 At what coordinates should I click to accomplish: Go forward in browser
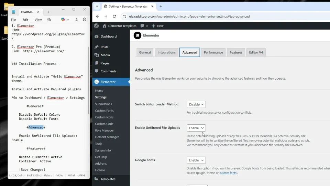click(106, 17)
